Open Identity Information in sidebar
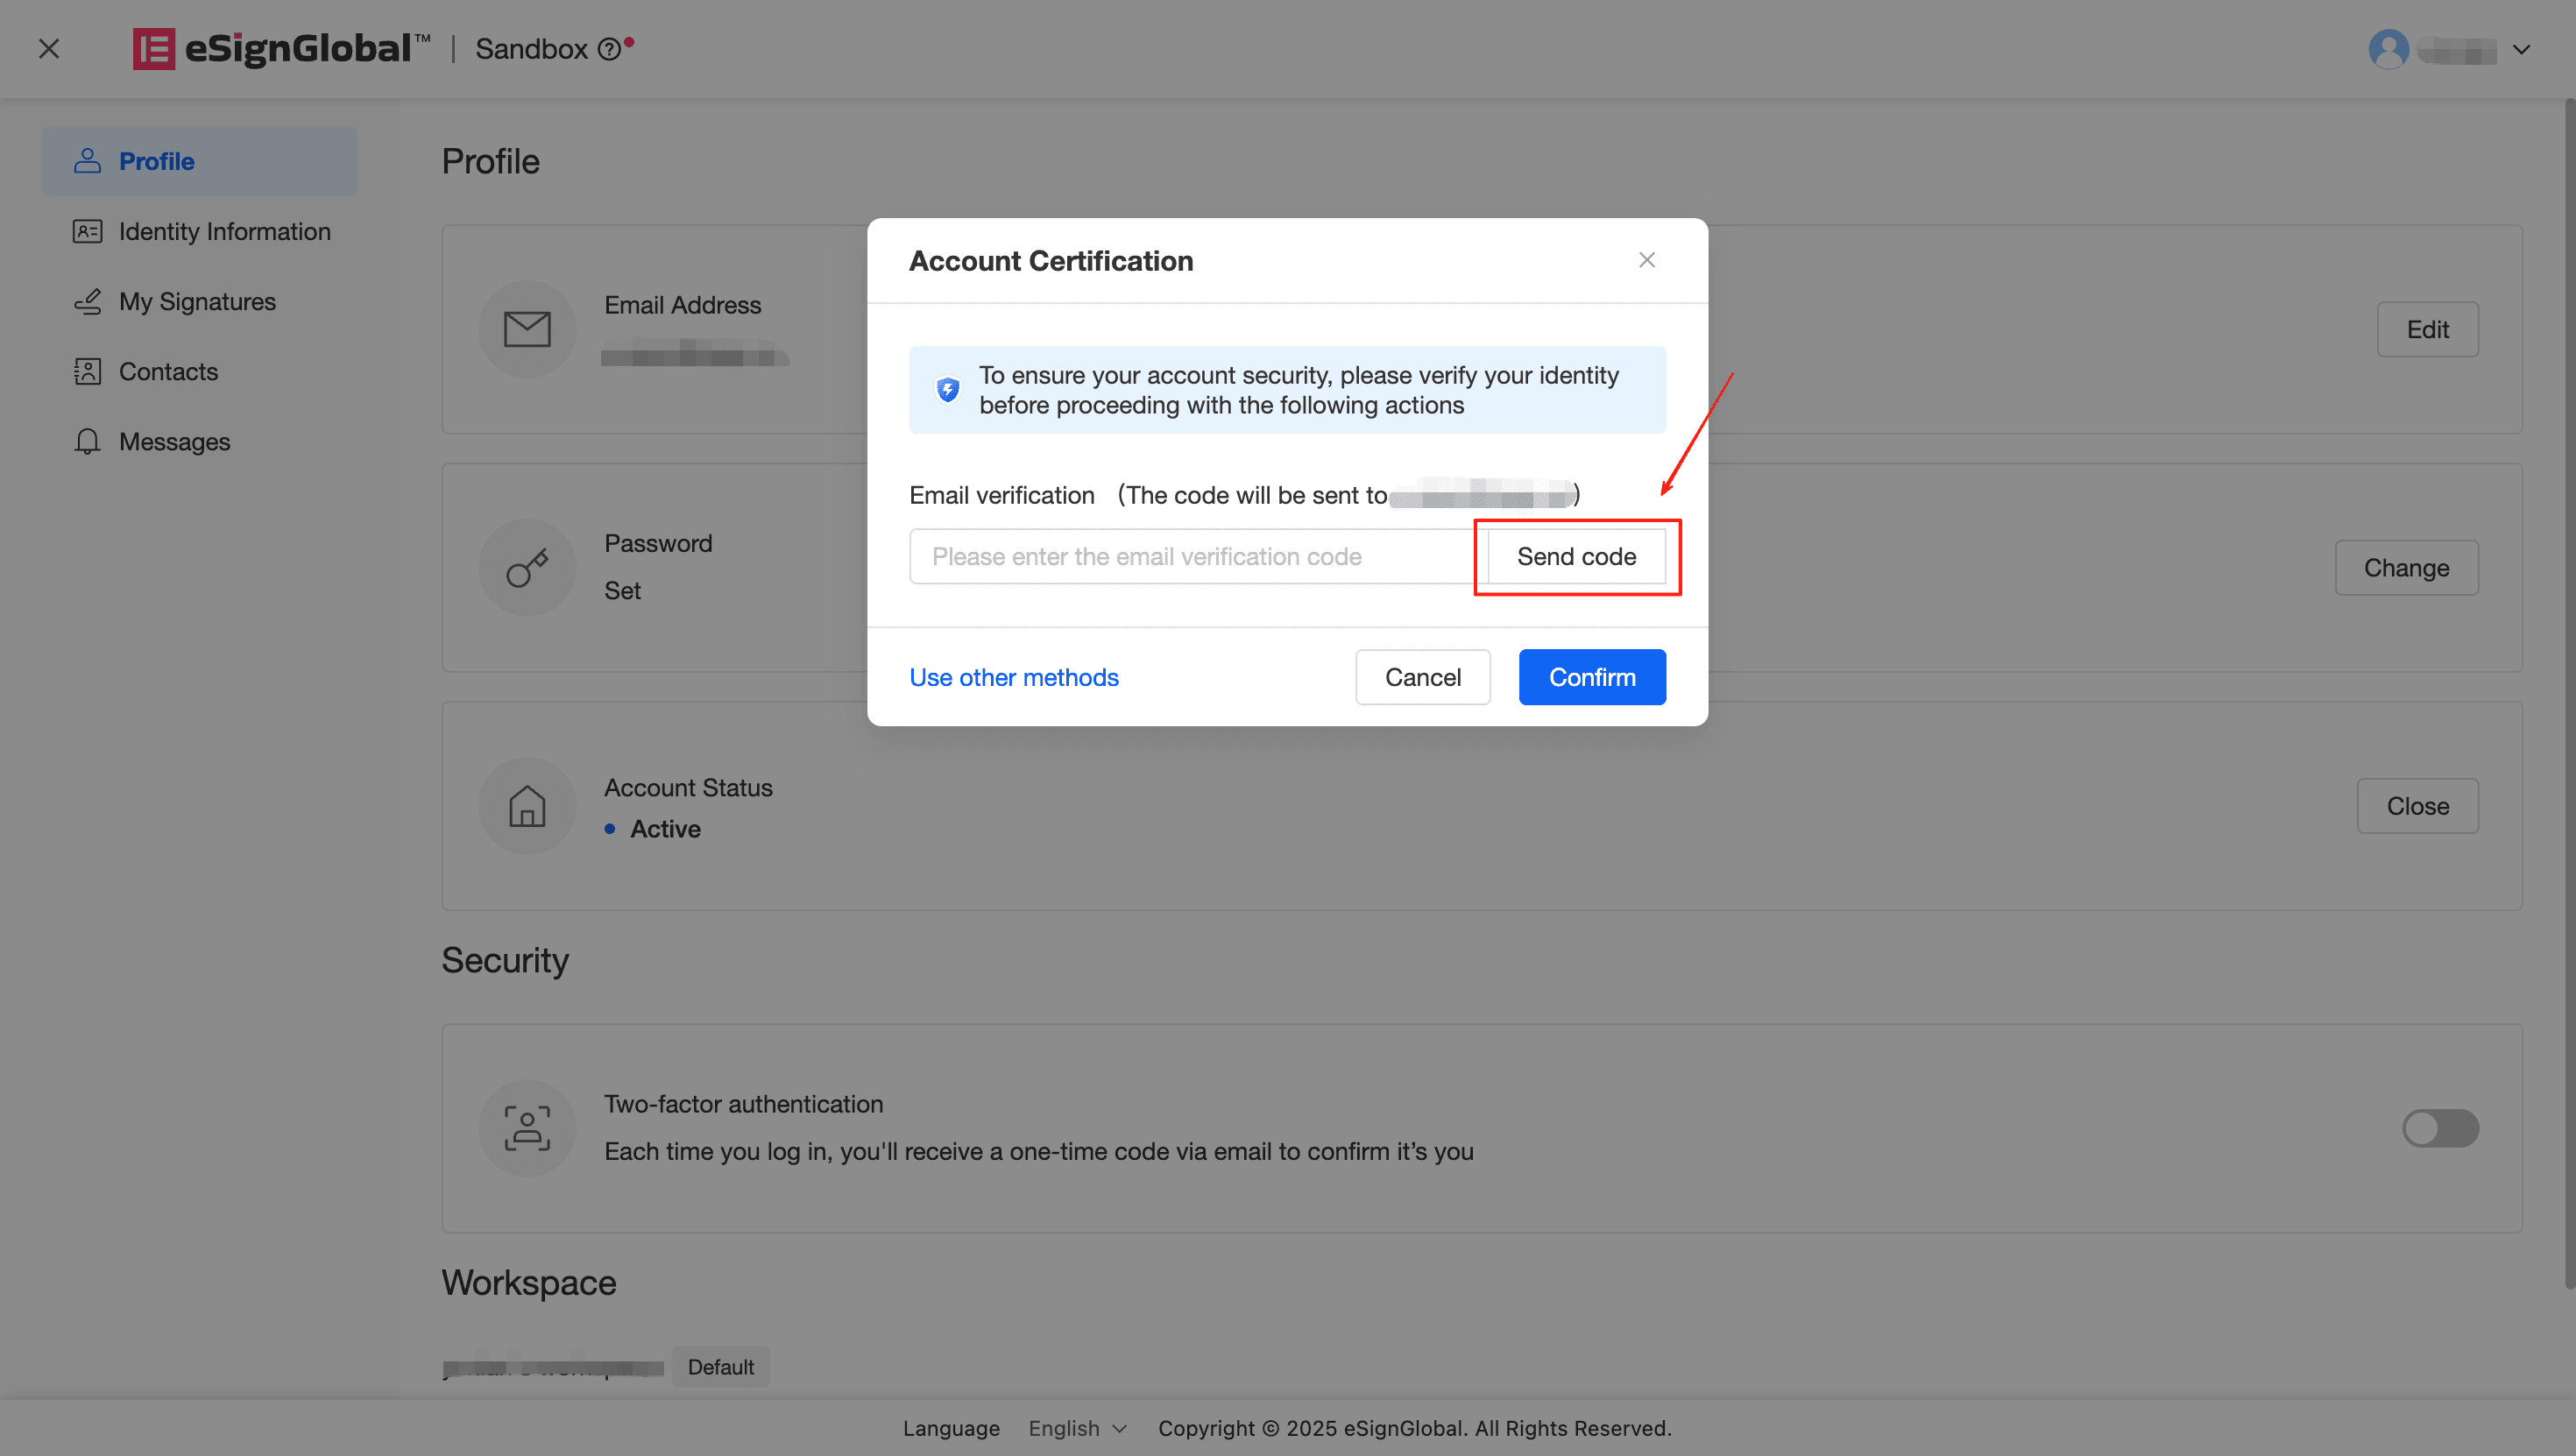Screen dimensions: 2576x1456 click(224, 232)
